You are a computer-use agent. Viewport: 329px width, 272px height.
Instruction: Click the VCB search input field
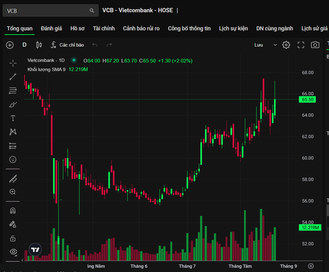point(50,10)
